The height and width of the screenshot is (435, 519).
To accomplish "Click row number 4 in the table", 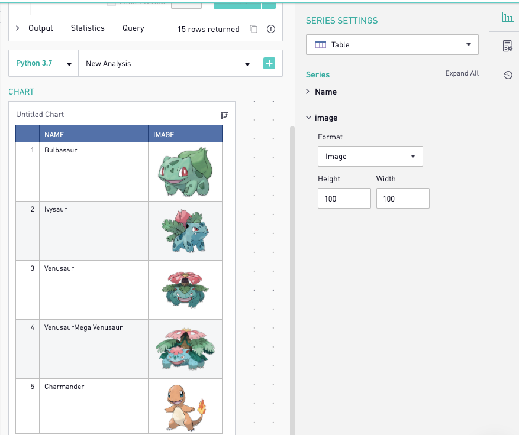I will 32,327.
